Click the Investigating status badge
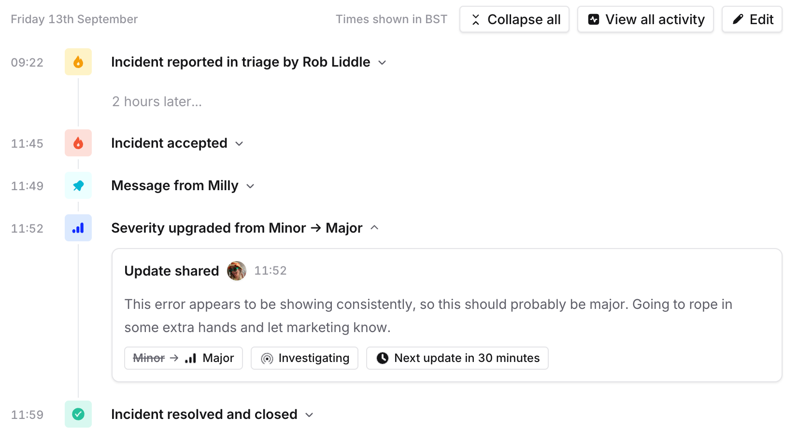Screen dimensions: 798x445 tap(304, 358)
